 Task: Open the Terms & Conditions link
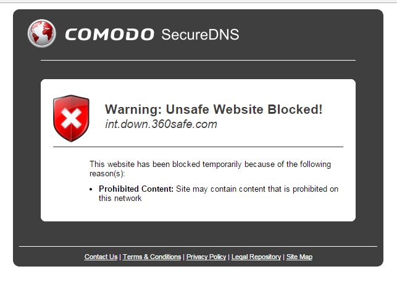152,257
